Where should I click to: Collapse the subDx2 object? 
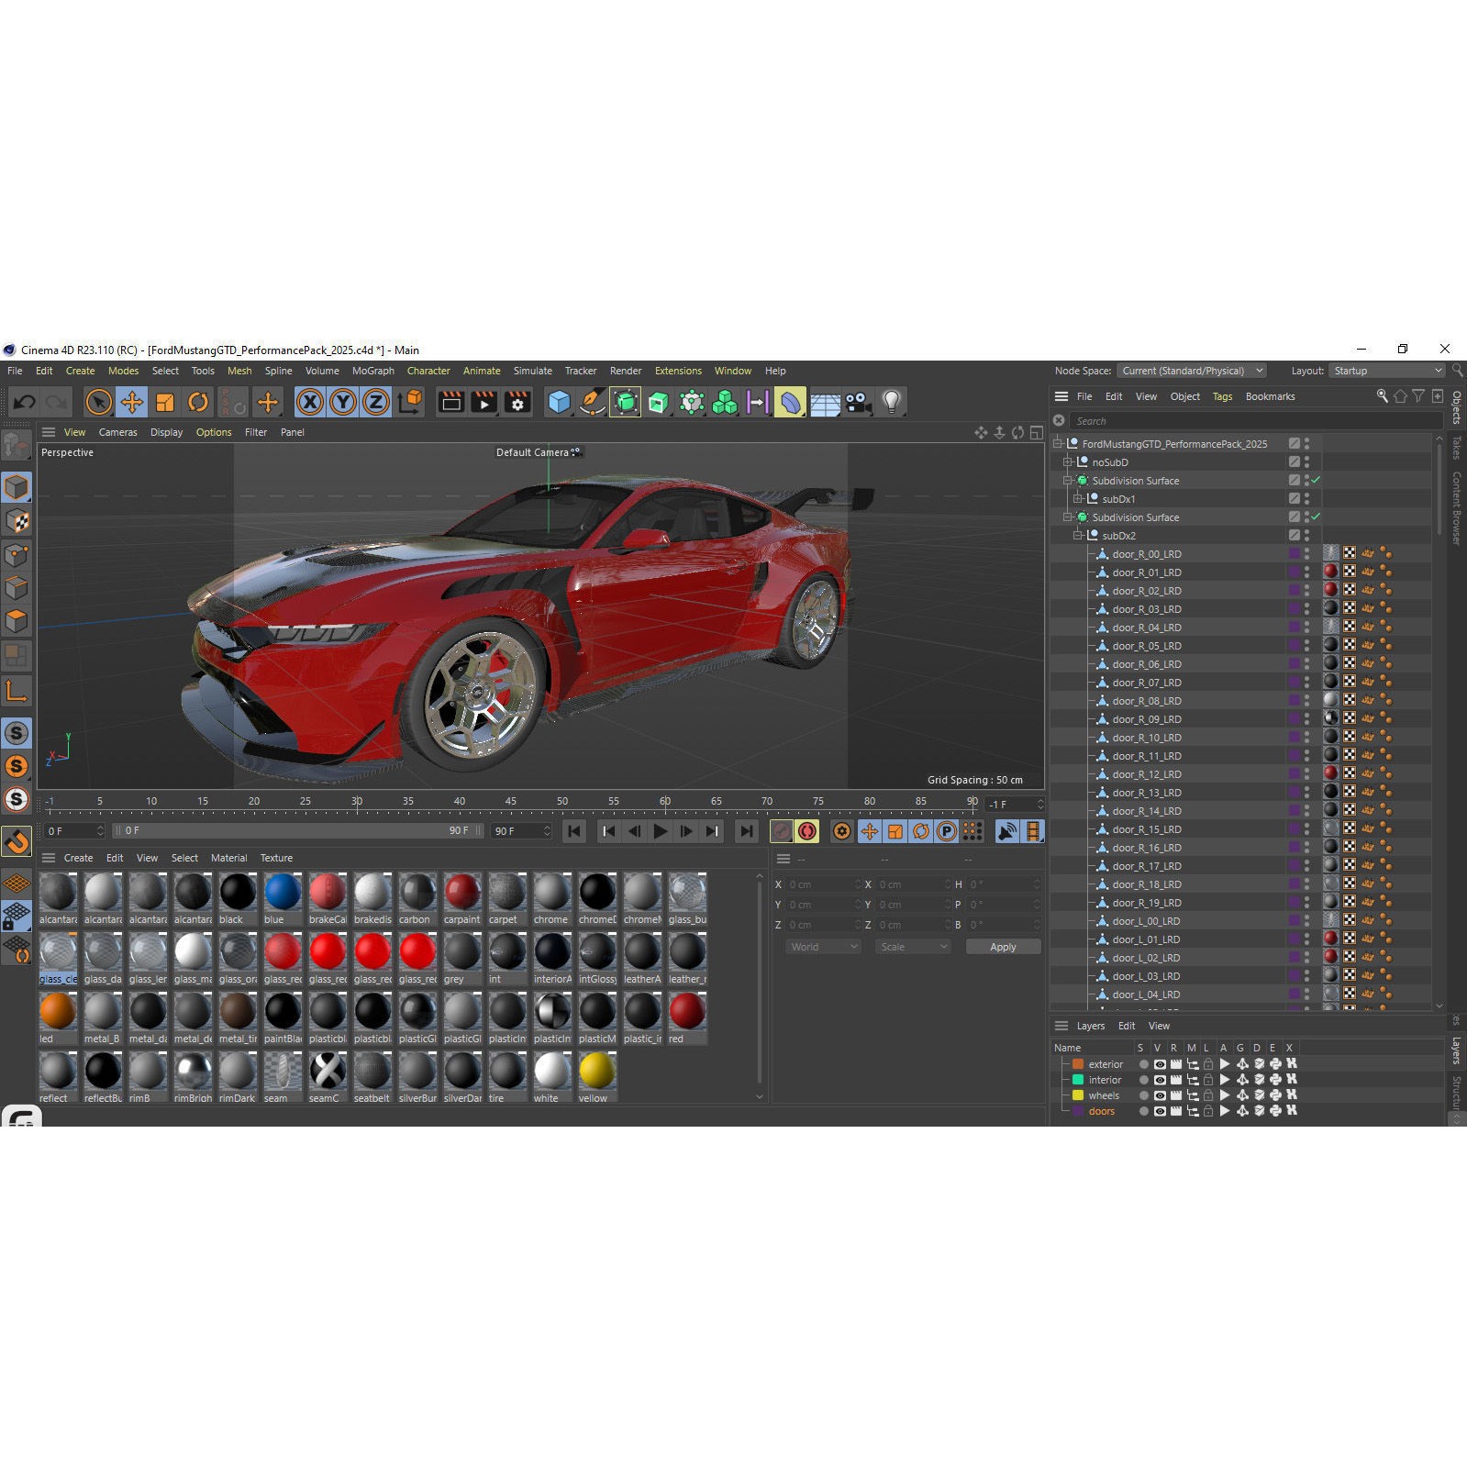click(1078, 535)
